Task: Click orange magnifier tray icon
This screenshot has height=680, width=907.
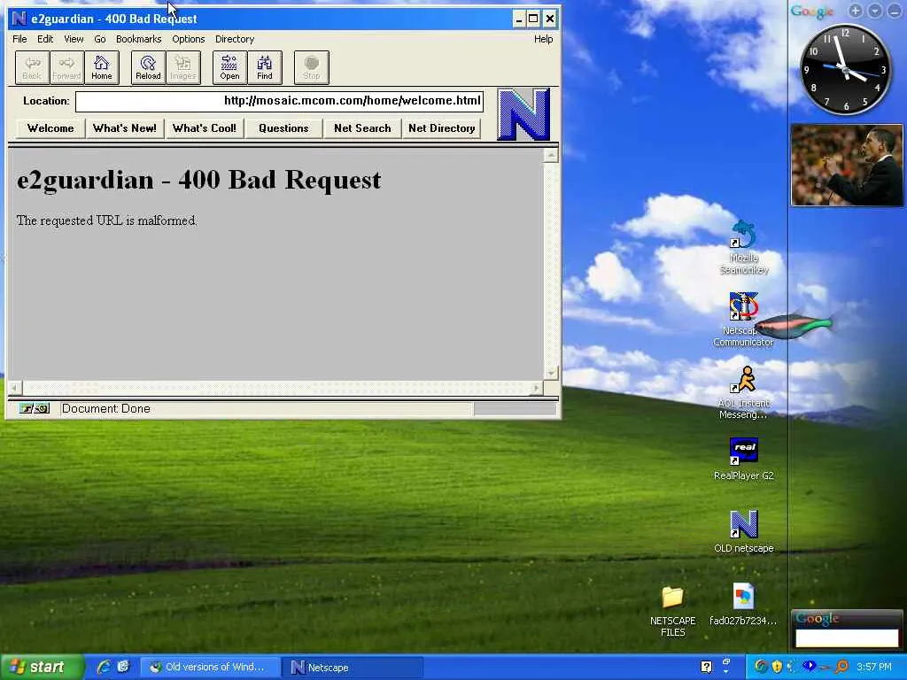Action: point(841,667)
